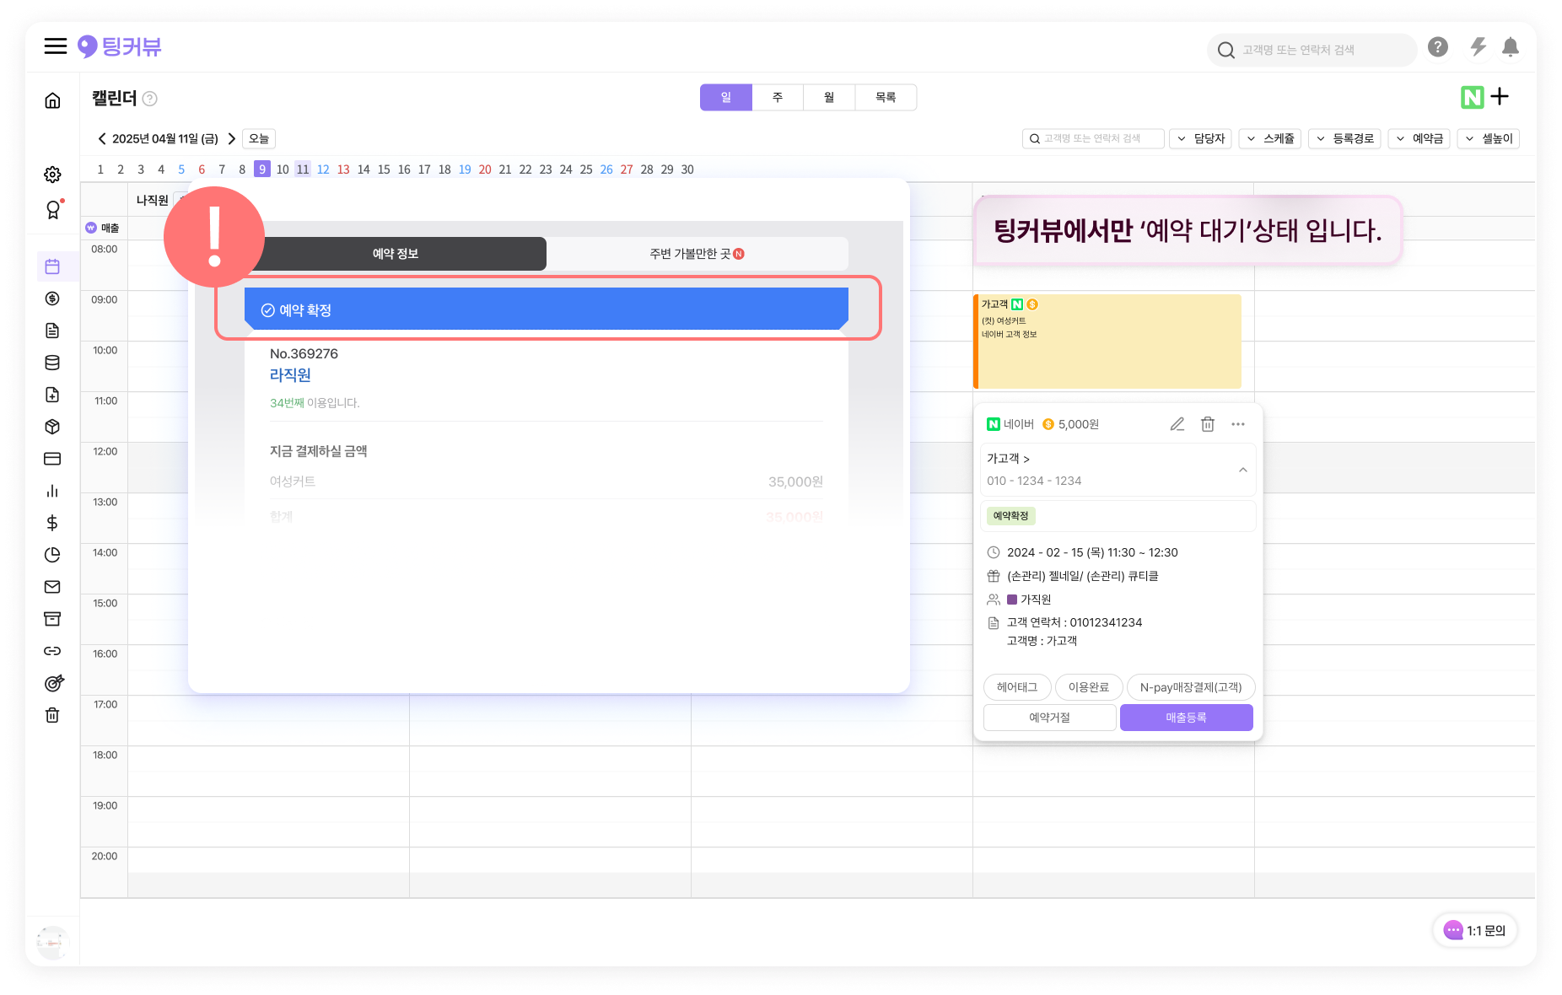This screenshot has height=995, width=1562.
Task: Click the 예약확정 status tag
Action: coord(1010,516)
